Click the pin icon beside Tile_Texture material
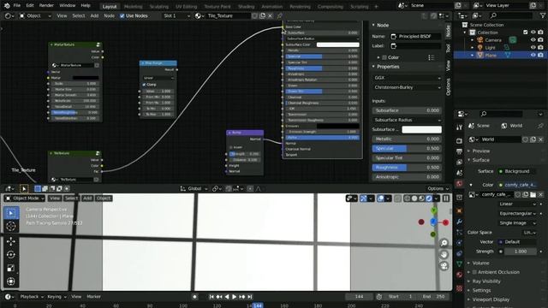Viewport: 548px width, 308px height. pyautogui.click(x=280, y=15)
